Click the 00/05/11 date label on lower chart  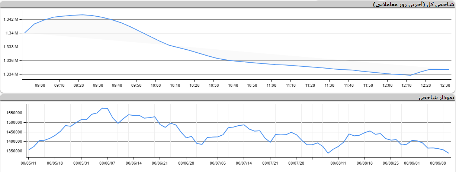(29, 162)
